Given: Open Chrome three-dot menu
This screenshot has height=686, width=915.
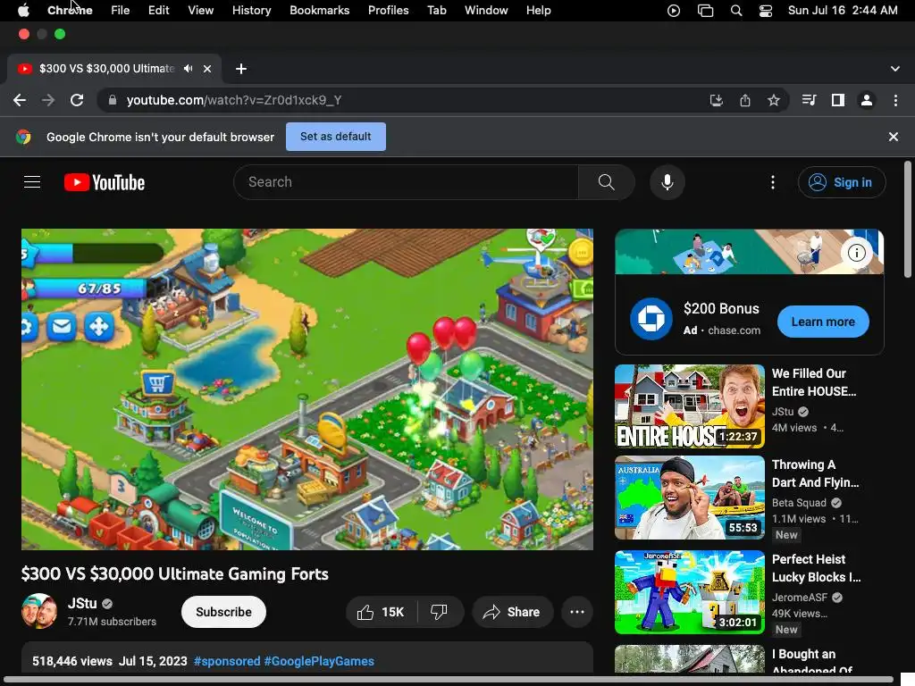Looking at the screenshot, I should click(895, 100).
